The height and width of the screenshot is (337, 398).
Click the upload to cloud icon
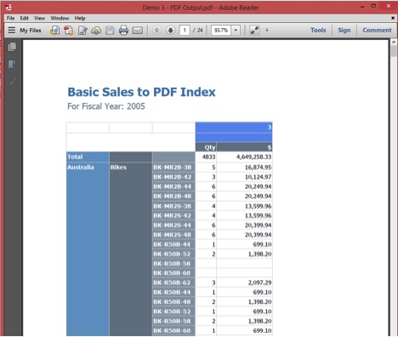[96, 30]
